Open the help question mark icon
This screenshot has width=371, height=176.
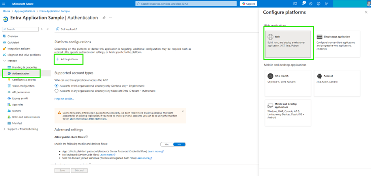click(319, 4)
